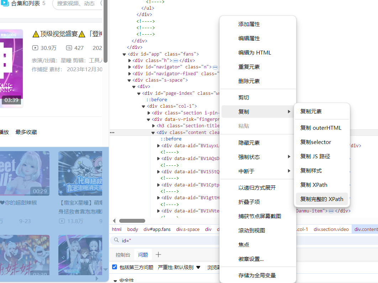Collapse the div id="app" class="fans" node
The height and width of the screenshot is (283, 378).
click(124, 54)
